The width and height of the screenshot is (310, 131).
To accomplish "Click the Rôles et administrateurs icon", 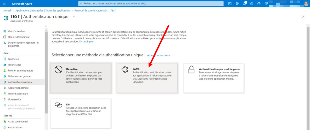I will [x=5, y=70].
